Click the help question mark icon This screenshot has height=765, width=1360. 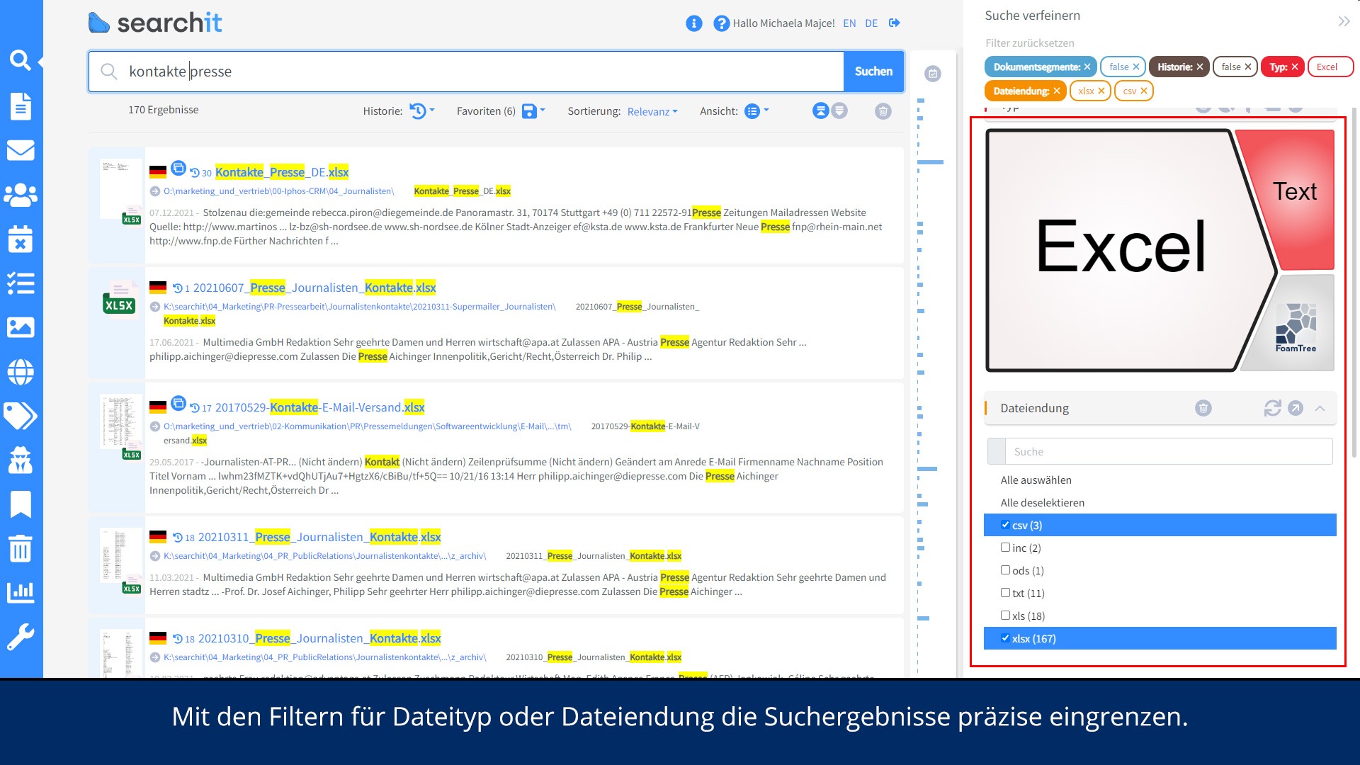(x=721, y=23)
